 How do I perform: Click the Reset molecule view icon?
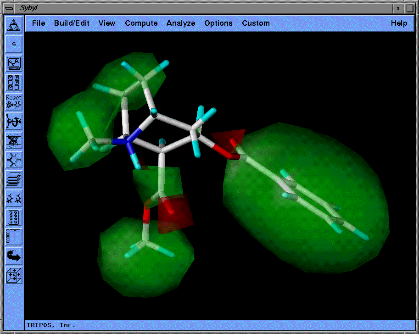click(x=14, y=102)
